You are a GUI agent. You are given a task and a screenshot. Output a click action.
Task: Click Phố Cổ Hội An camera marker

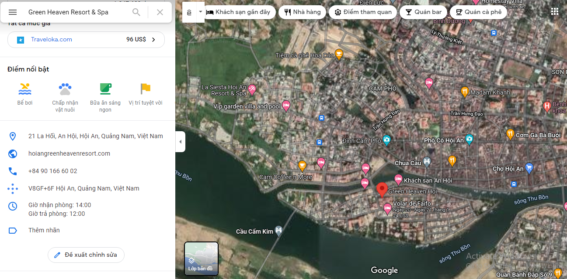click(469, 139)
